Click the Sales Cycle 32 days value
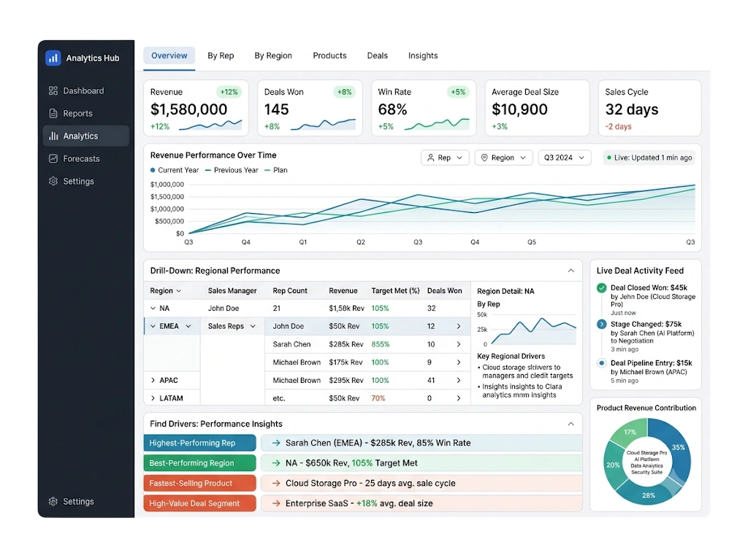748x558 pixels. coord(632,109)
